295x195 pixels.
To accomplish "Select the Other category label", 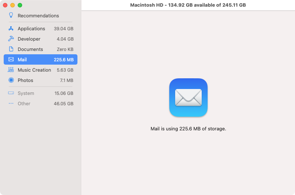I will click(x=24, y=104).
